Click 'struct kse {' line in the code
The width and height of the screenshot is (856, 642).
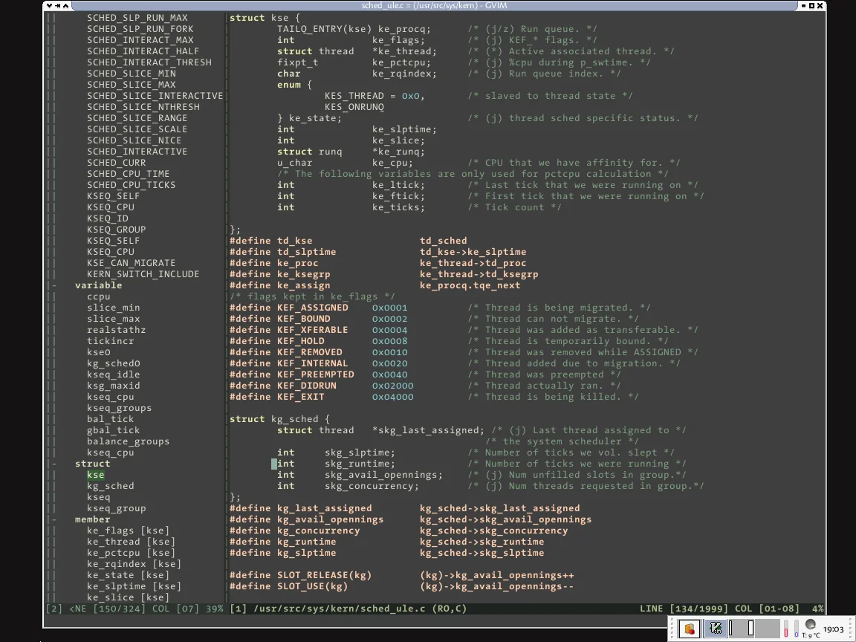tap(265, 18)
